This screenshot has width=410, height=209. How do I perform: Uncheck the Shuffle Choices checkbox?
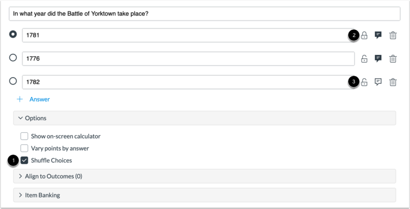24,160
